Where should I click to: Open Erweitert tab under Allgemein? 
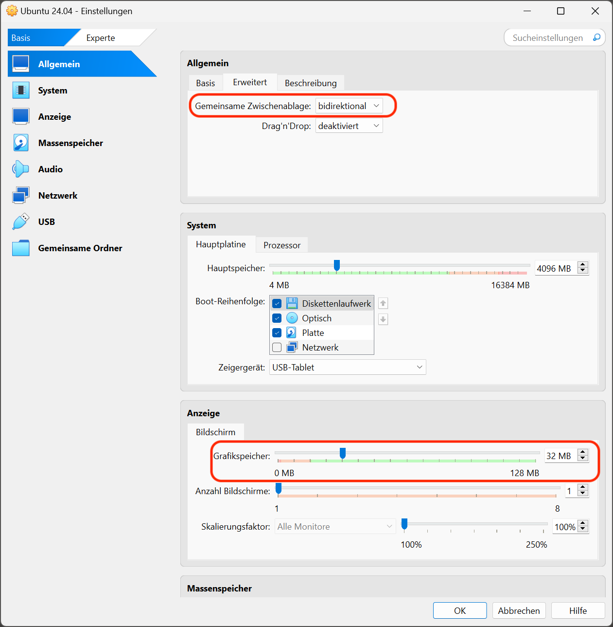[x=250, y=82]
